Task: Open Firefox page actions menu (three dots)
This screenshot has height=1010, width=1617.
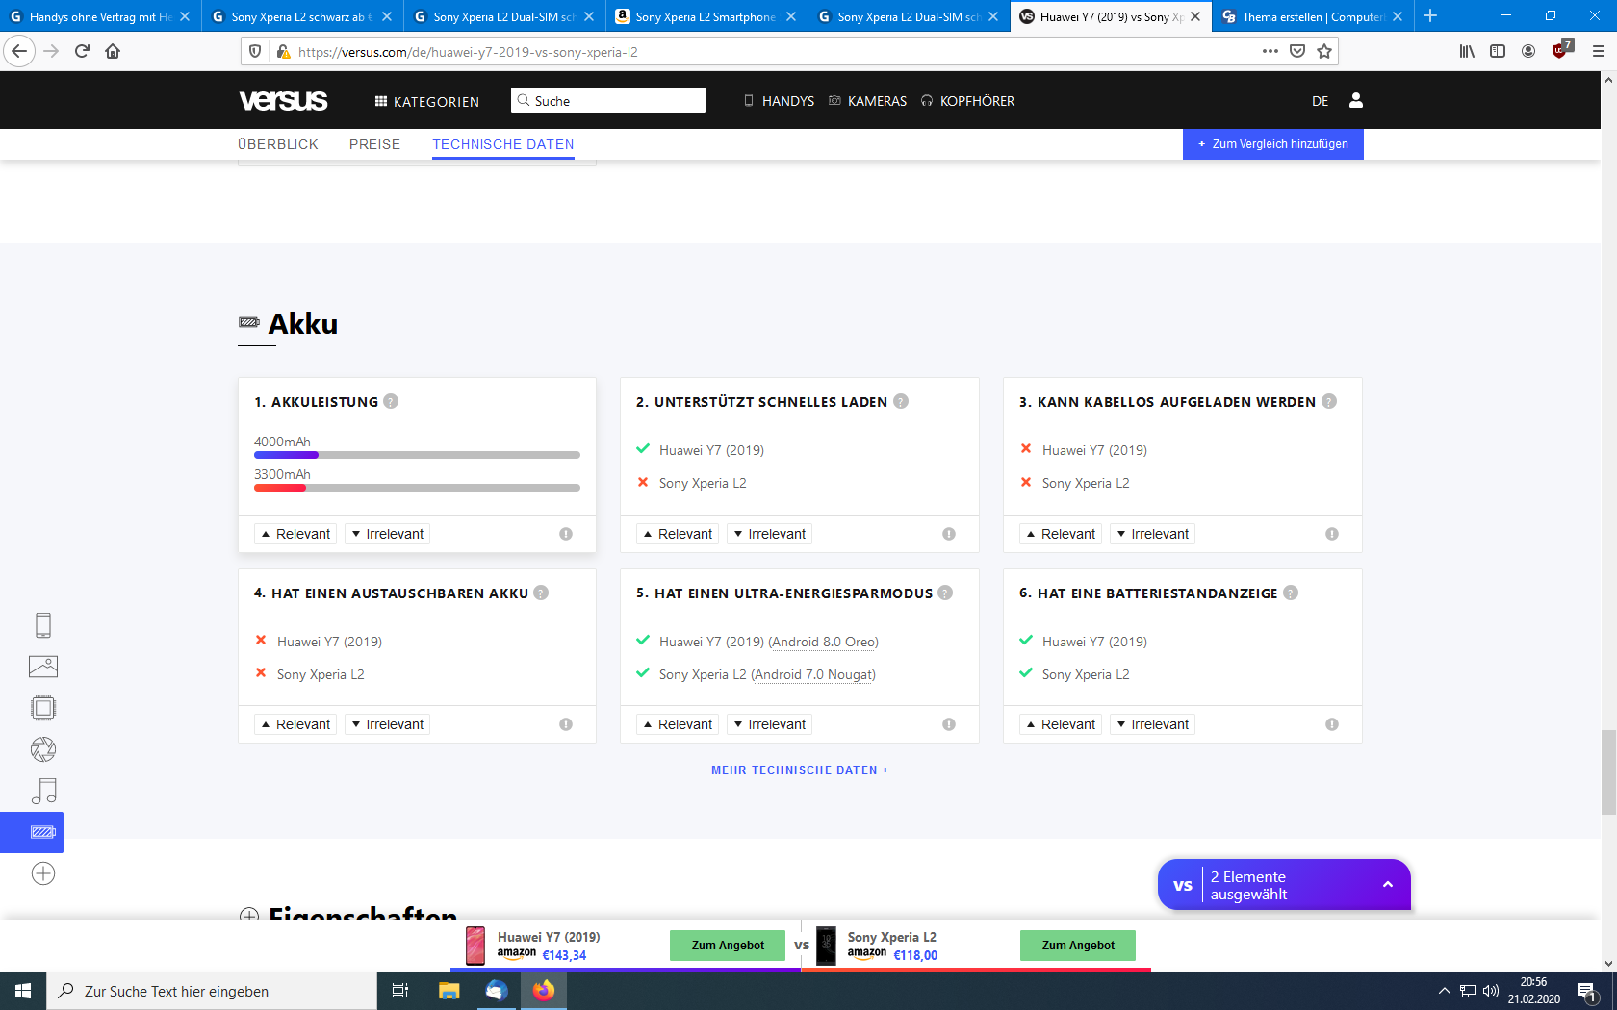Action: pos(1270,51)
